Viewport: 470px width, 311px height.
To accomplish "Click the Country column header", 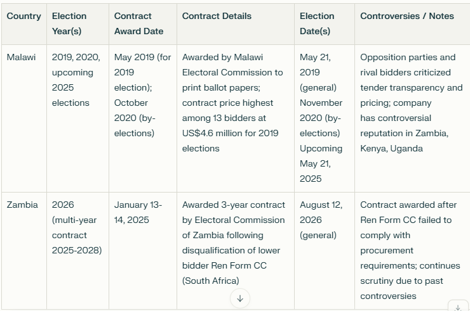I will coord(23,16).
